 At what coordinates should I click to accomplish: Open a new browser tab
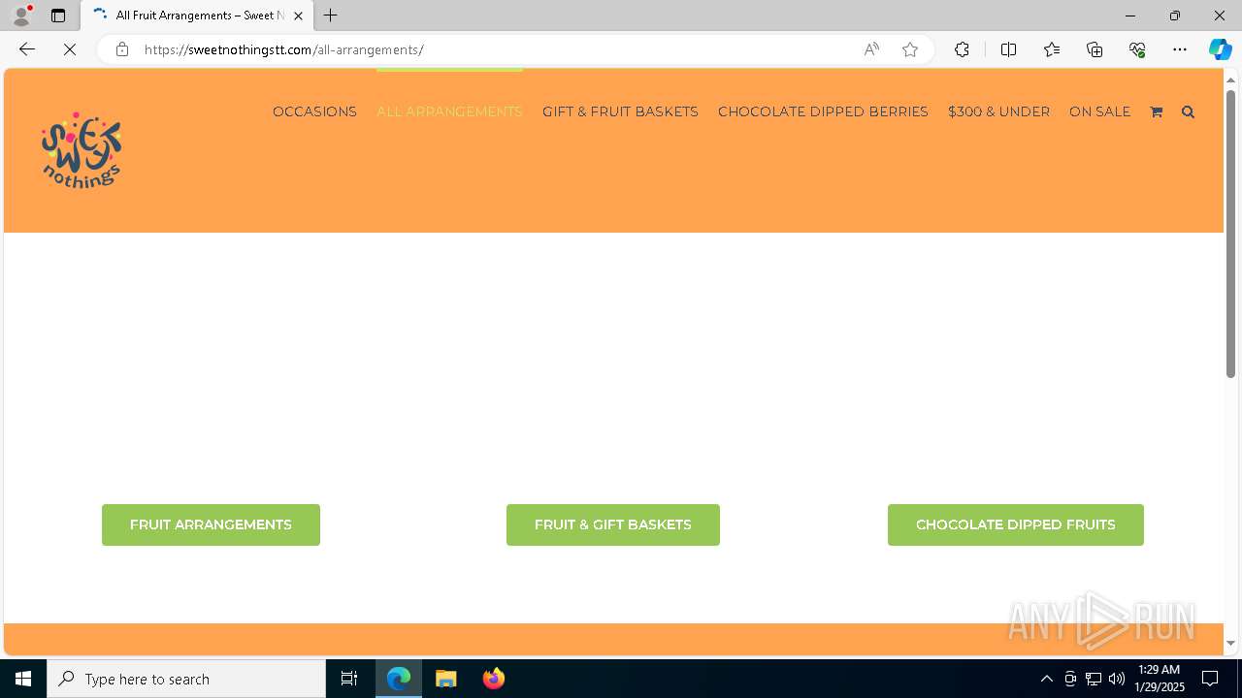click(x=331, y=16)
